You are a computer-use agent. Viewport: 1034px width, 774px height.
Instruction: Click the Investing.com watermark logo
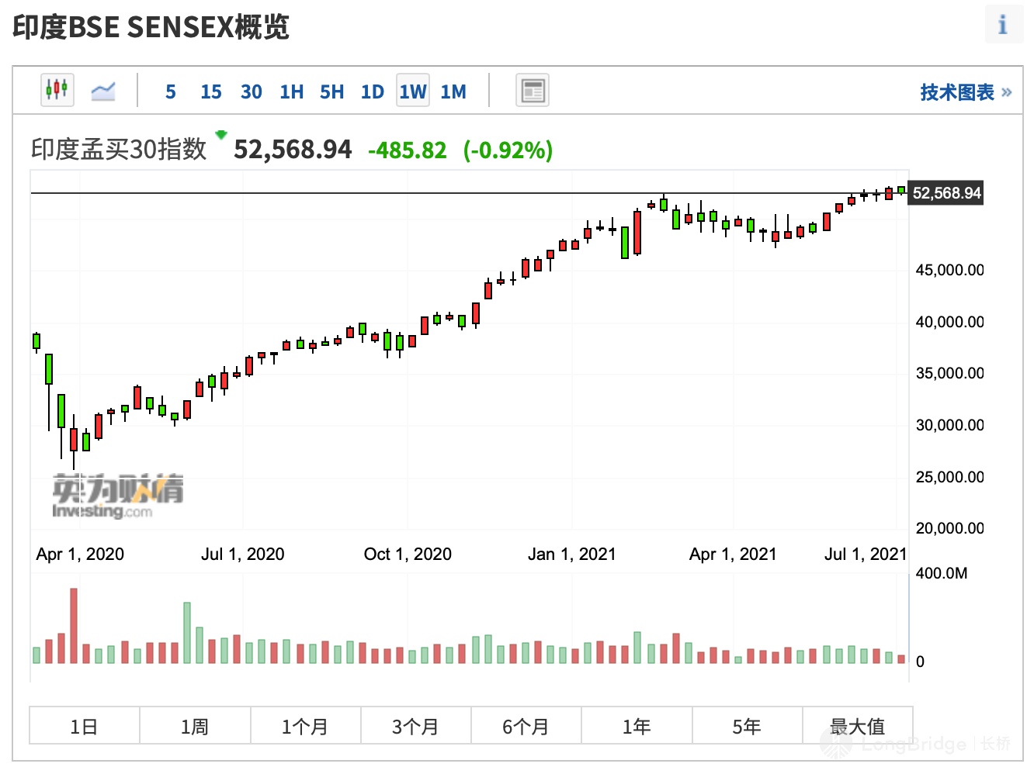pos(117,496)
